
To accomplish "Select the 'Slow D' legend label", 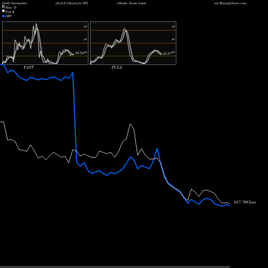I will (11, 8).
